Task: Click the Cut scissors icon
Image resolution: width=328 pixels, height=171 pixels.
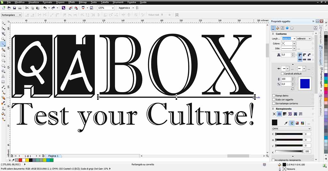Action: coord(27,8)
